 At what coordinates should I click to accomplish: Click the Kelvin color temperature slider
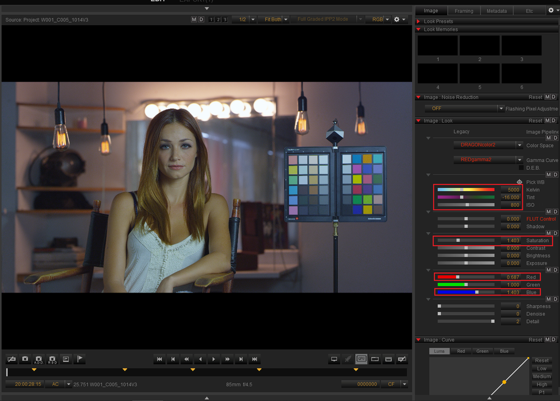pyautogui.click(x=466, y=189)
